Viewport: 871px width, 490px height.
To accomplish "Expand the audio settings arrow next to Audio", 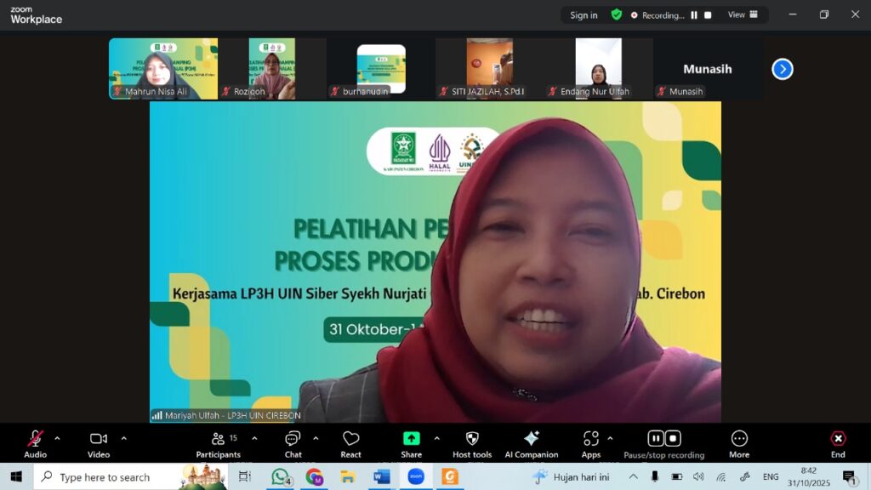I will click(x=57, y=438).
